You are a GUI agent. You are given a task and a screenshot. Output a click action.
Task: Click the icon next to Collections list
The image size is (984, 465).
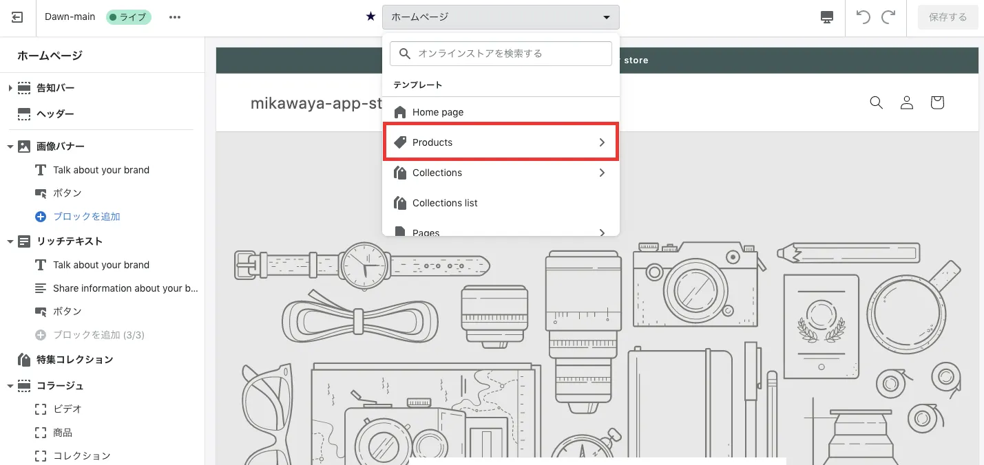coord(400,203)
